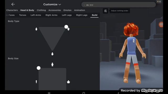Tap the Android home button
Image resolution: width=168 pixels, height=94 pixels.
(x=84, y=93)
